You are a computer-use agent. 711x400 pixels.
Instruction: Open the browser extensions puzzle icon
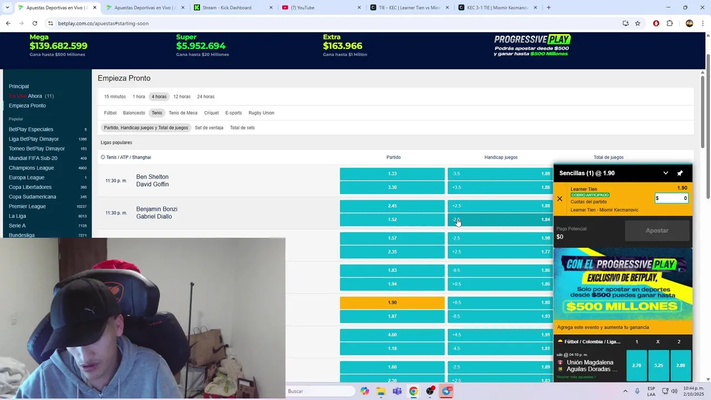(670, 23)
